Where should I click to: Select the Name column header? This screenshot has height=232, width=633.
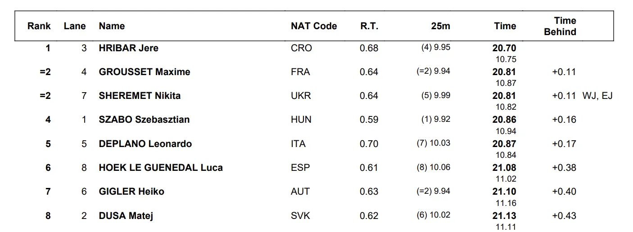[112, 26]
